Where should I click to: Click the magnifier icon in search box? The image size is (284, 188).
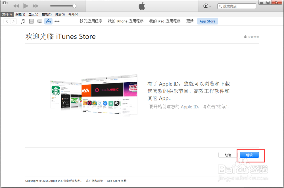click(x=220, y=6)
